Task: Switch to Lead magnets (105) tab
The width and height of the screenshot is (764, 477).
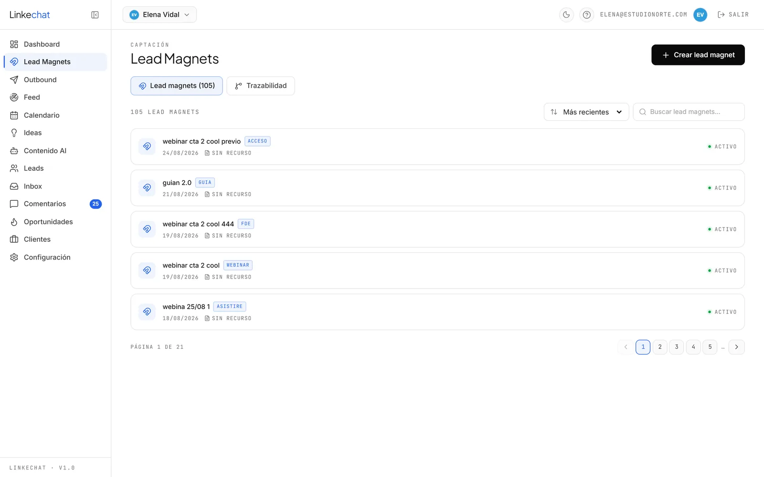Action: click(177, 86)
